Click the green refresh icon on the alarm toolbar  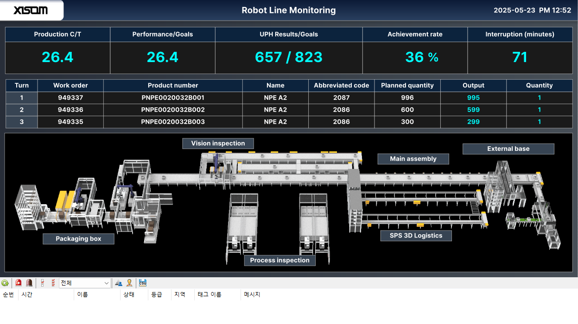tap(5, 283)
